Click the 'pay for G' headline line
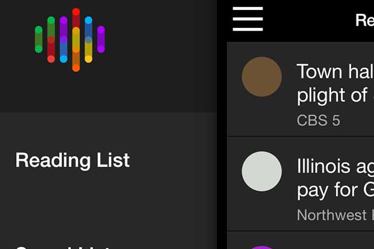 [x=335, y=190]
